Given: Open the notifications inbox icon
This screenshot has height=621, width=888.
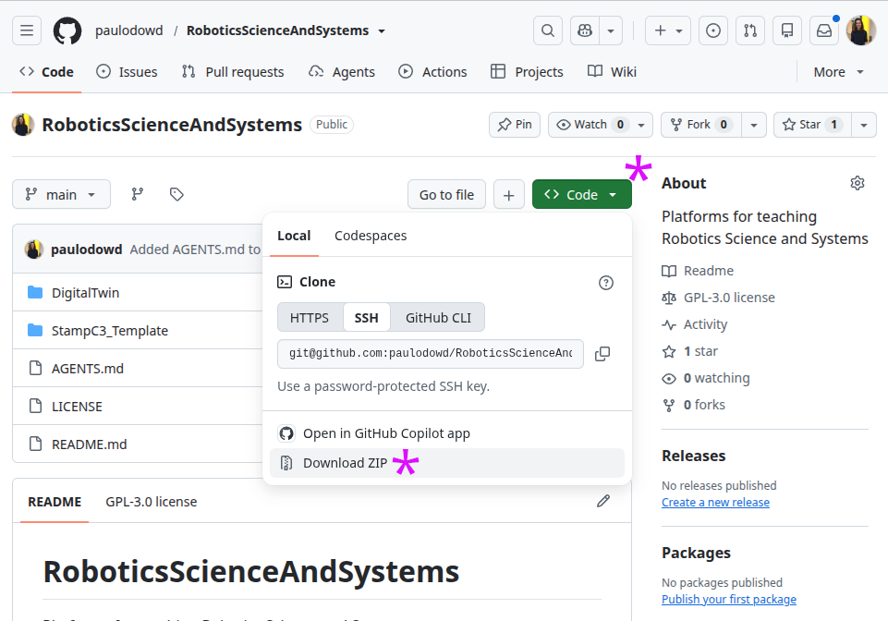Looking at the screenshot, I should point(824,30).
